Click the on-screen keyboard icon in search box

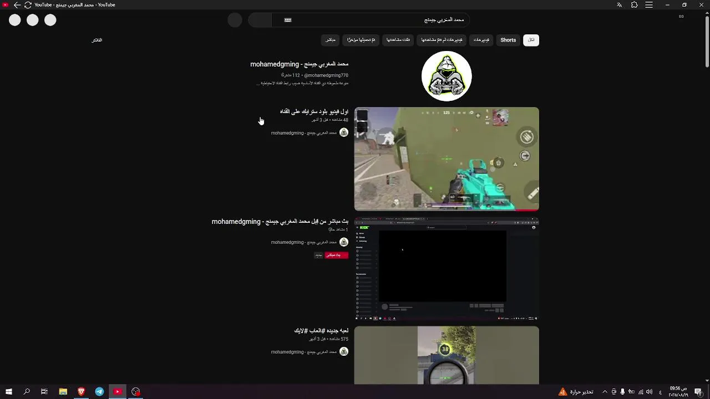(288, 20)
